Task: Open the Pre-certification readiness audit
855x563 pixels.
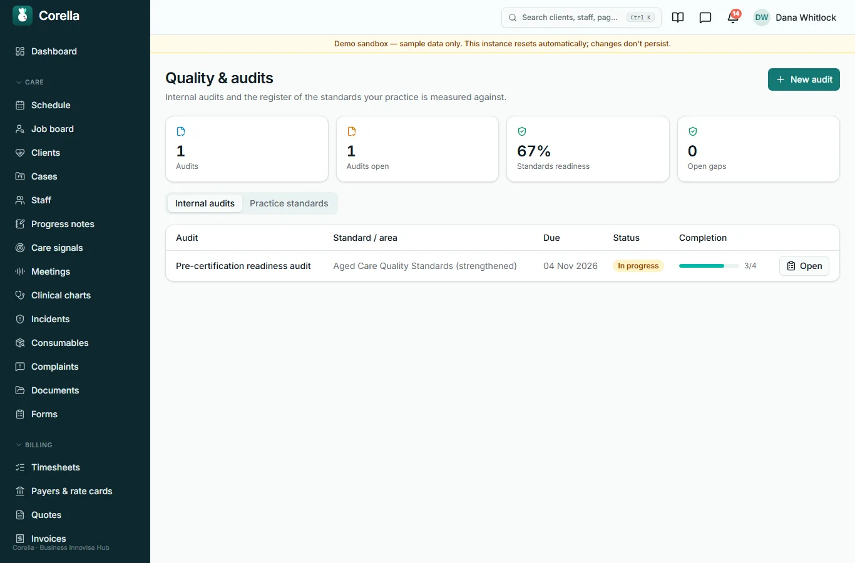Action: coord(804,266)
